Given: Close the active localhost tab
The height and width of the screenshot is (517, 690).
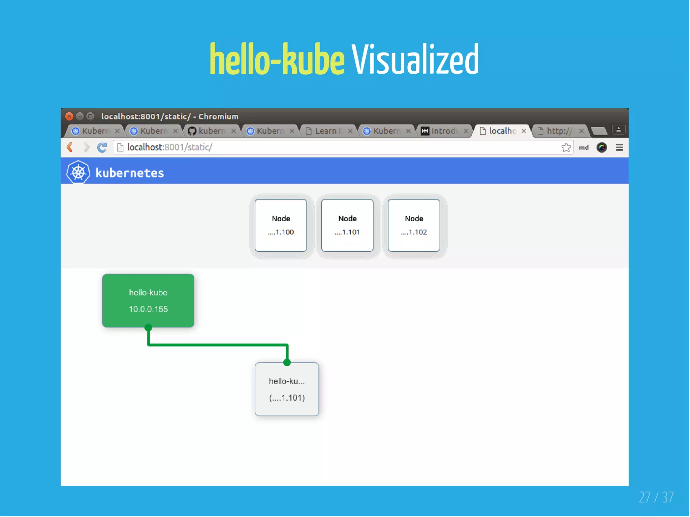Looking at the screenshot, I should pyautogui.click(x=524, y=131).
